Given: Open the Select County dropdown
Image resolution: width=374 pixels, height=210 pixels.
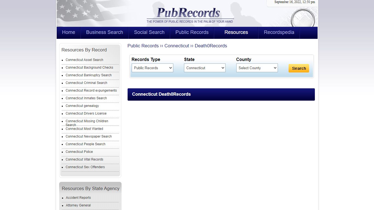Looking at the screenshot, I should coord(257,68).
